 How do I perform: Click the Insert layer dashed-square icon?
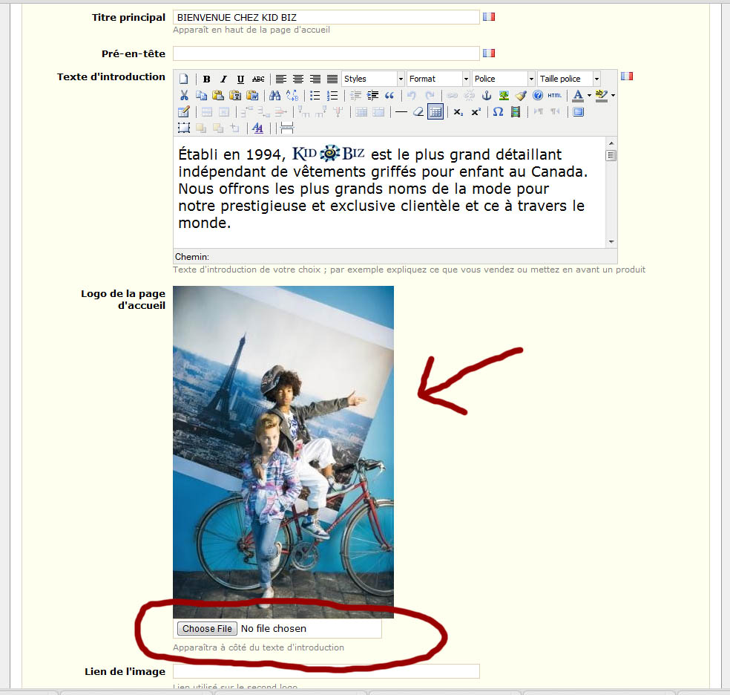point(184,128)
